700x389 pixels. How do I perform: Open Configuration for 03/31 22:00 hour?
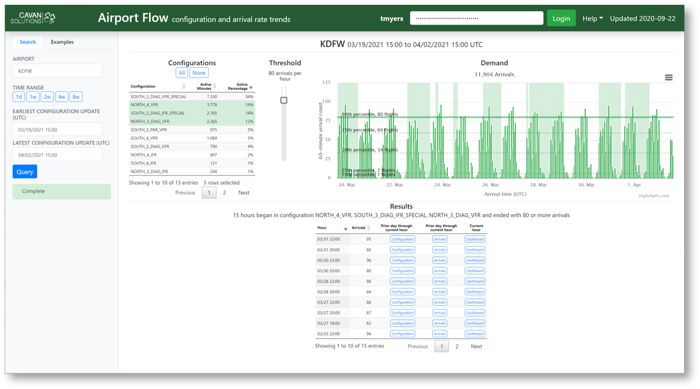click(402, 239)
